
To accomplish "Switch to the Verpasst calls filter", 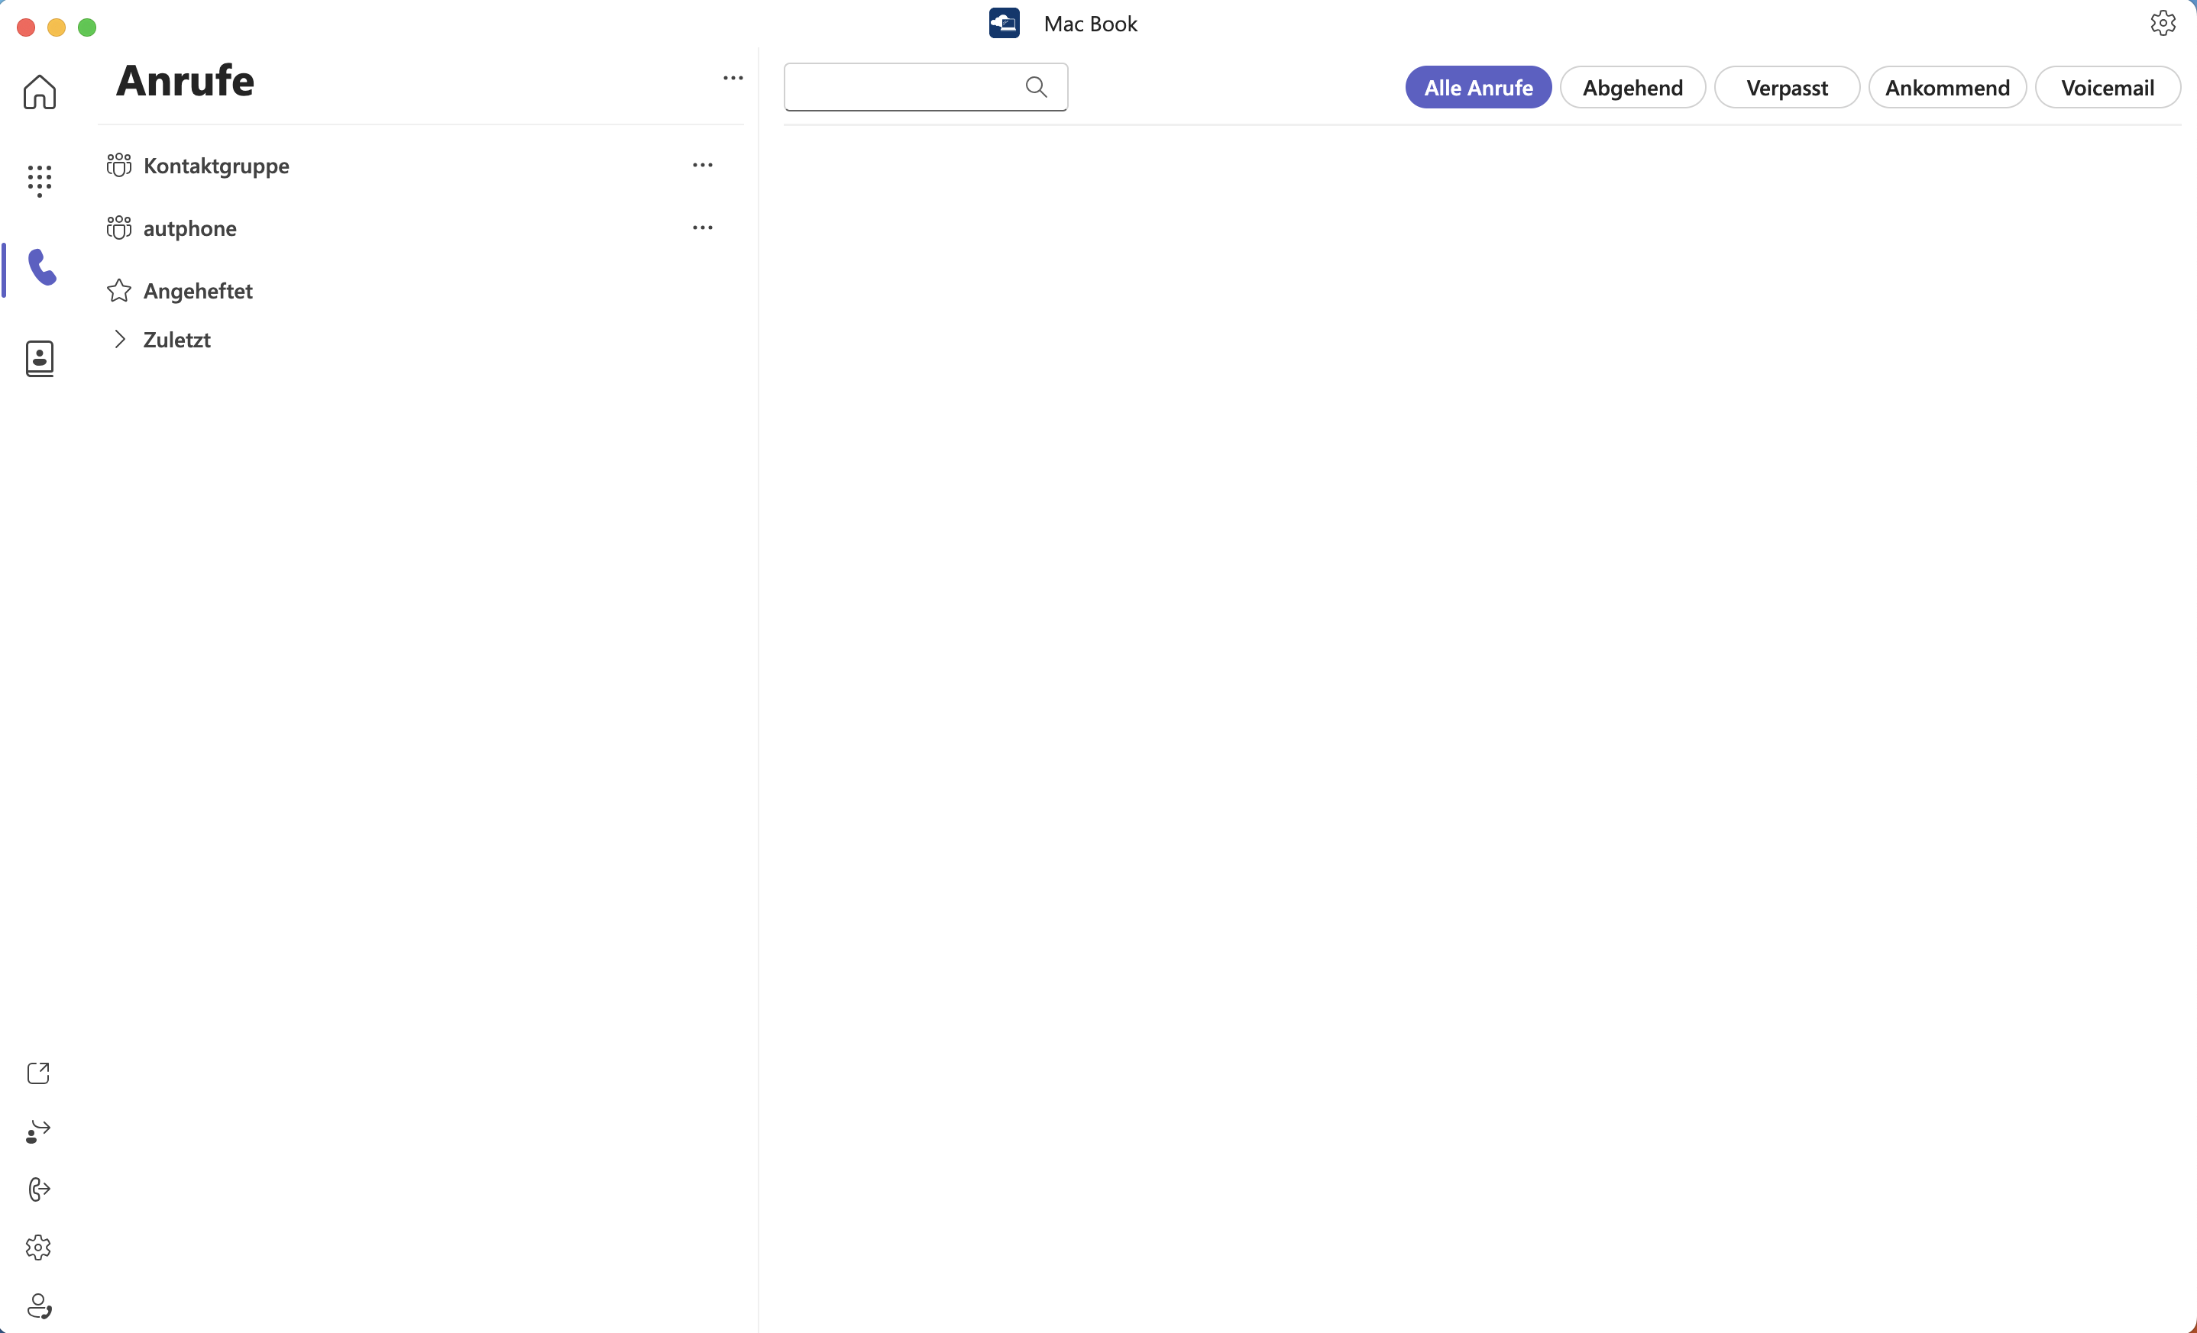I will pos(1786,87).
